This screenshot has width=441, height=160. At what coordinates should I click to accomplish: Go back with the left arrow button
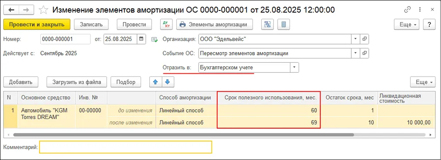(11, 10)
